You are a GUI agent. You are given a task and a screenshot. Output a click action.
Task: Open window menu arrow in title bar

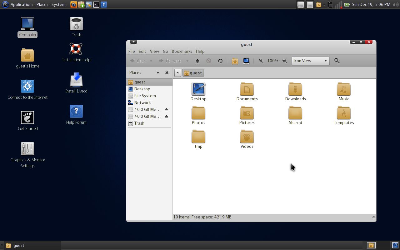click(x=133, y=42)
